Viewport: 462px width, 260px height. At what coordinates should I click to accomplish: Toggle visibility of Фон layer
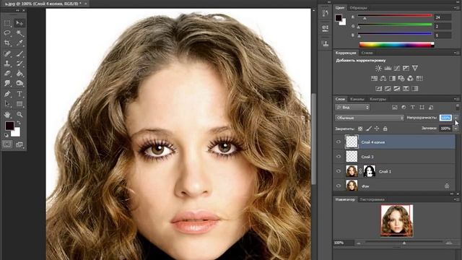339,186
